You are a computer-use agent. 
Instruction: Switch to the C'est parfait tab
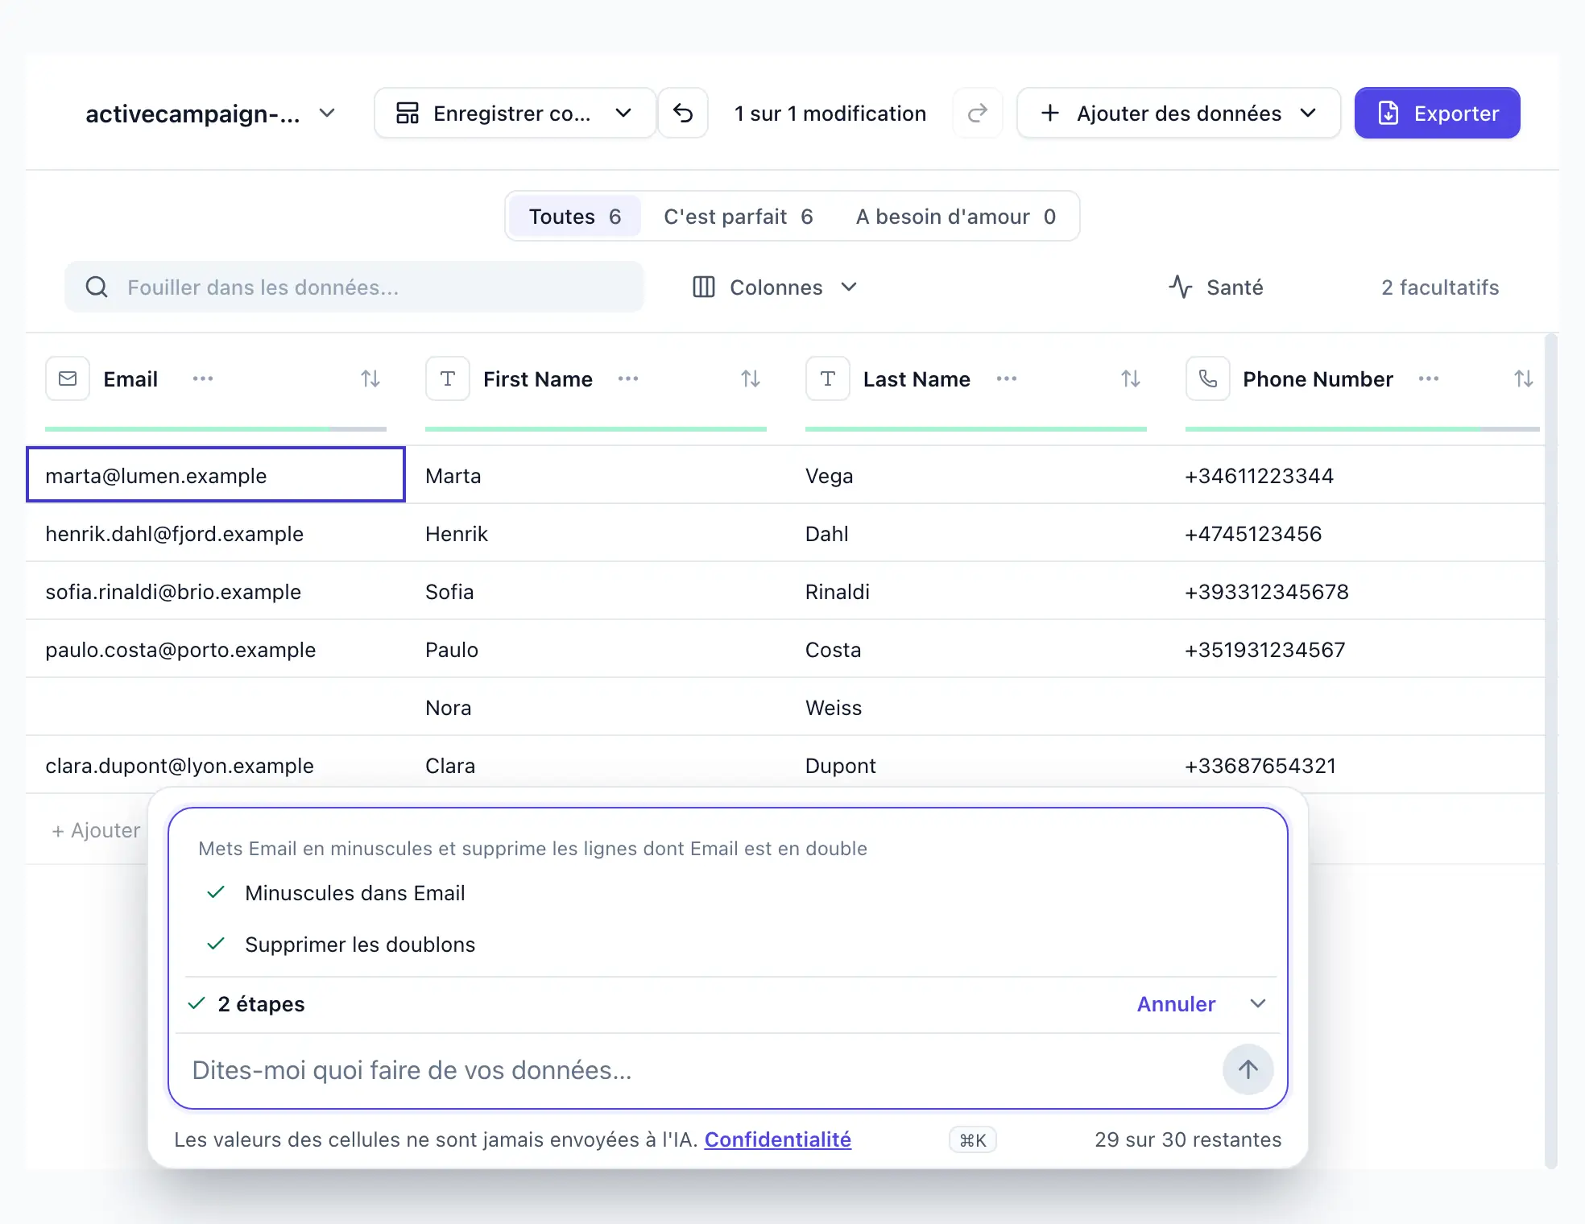pyautogui.click(x=739, y=217)
